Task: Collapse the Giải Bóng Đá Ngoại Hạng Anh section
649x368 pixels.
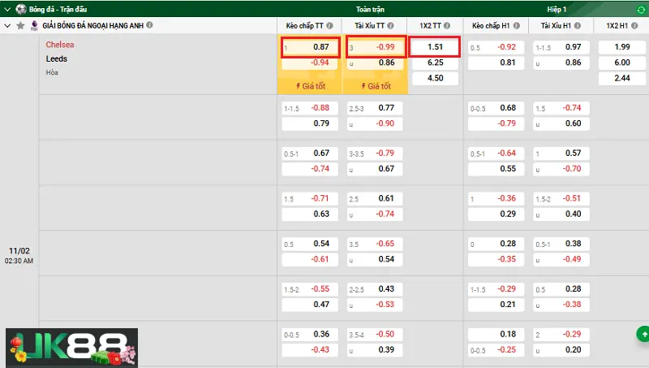Action: click(x=7, y=26)
